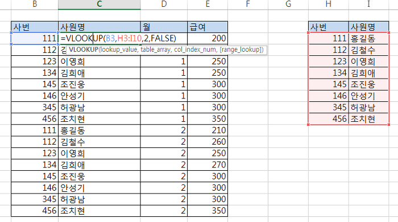
Task: Select 350 salary for 조치현 in month 1
Action: click(x=208, y=119)
